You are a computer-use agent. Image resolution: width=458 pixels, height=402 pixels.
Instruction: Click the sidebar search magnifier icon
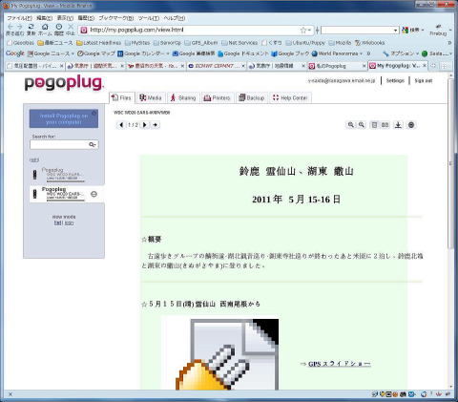(93, 145)
